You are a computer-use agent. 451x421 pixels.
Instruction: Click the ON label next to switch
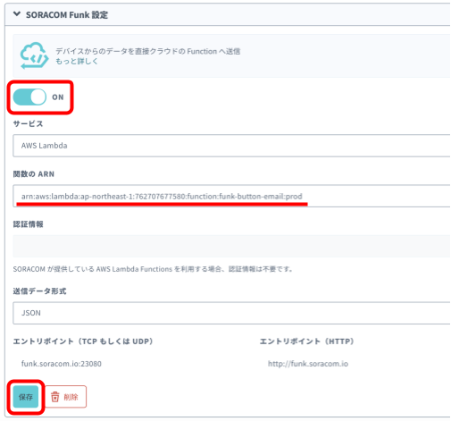pos(58,97)
